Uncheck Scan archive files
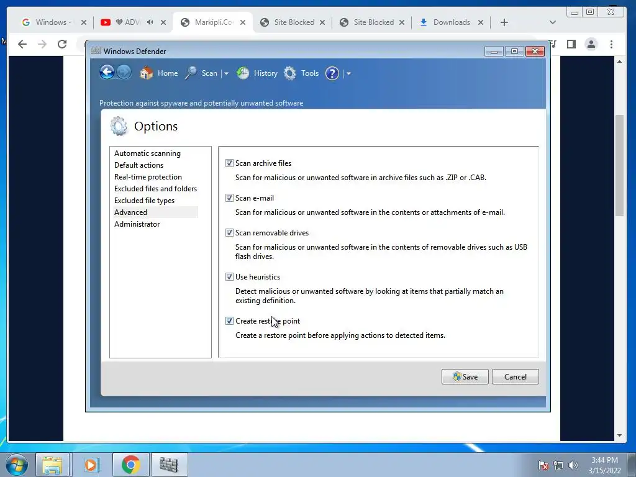The width and height of the screenshot is (636, 477). coord(230,163)
